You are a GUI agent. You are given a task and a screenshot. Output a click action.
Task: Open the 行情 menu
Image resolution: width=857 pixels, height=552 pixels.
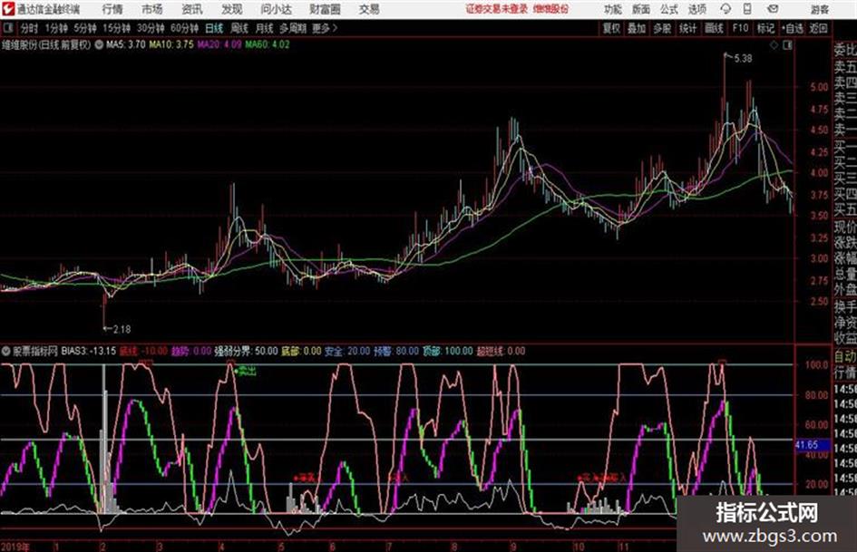pyautogui.click(x=112, y=9)
